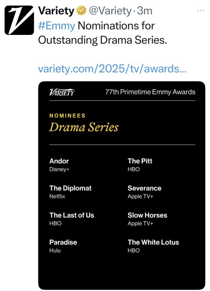Open the Emmy nominees image card

point(122,185)
